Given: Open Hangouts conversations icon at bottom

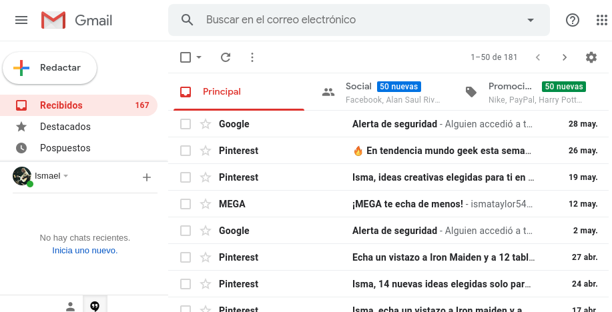Looking at the screenshot, I should tap(95, 306).
